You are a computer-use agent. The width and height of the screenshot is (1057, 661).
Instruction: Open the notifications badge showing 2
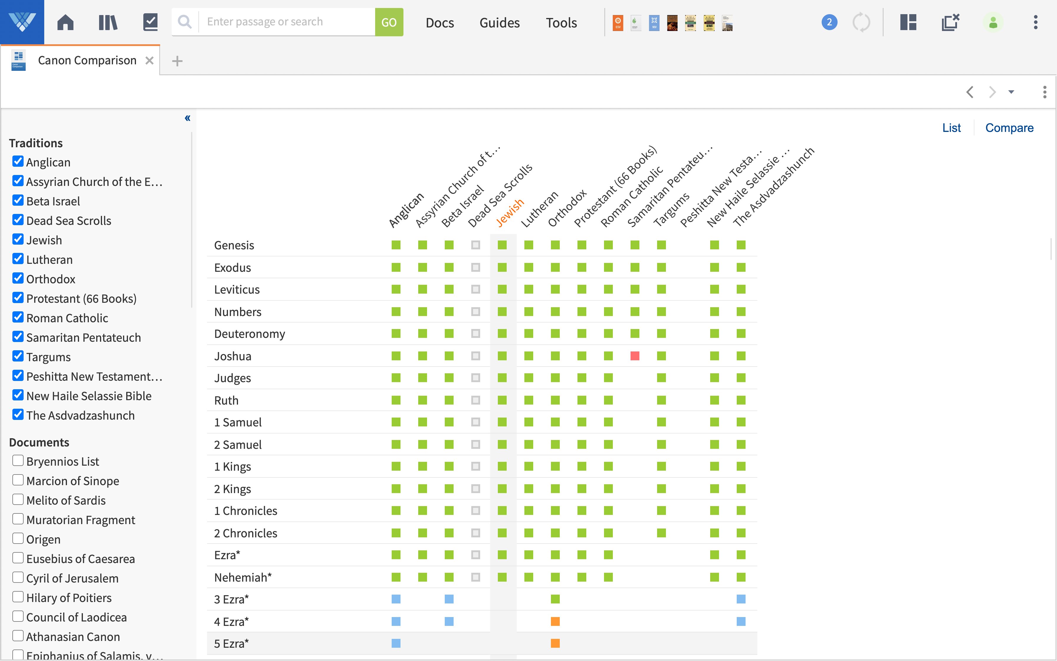[829, 22]
